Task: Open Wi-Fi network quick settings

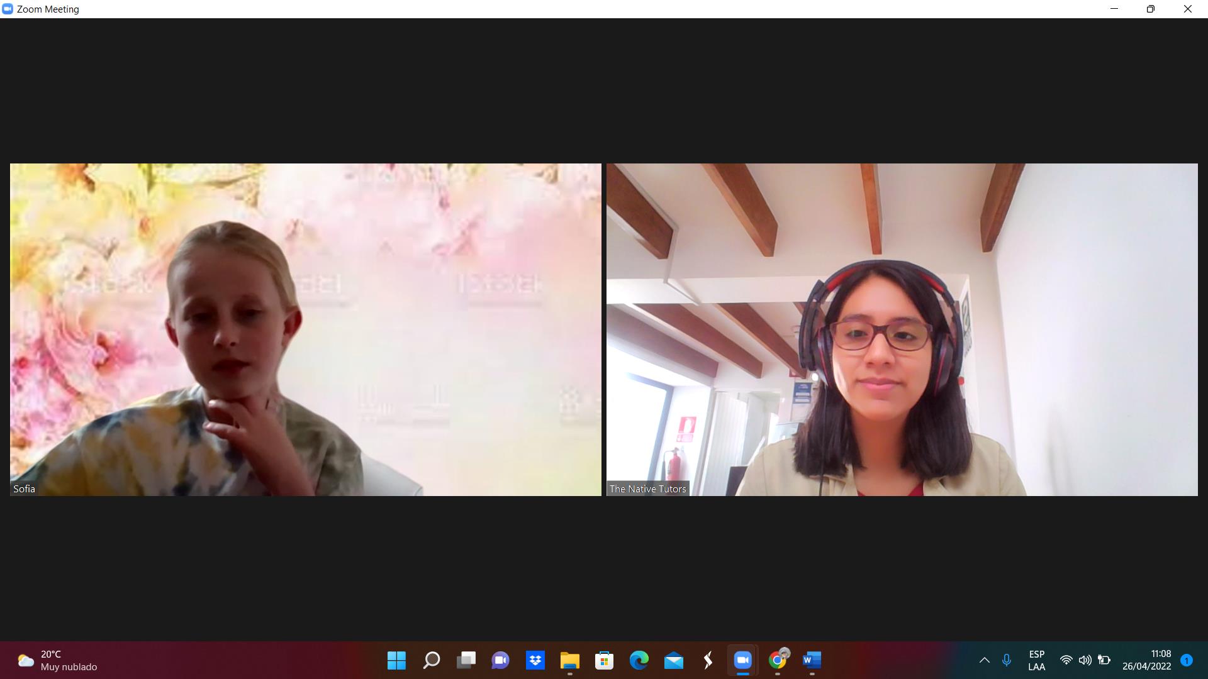Action: pos(1066,660)
